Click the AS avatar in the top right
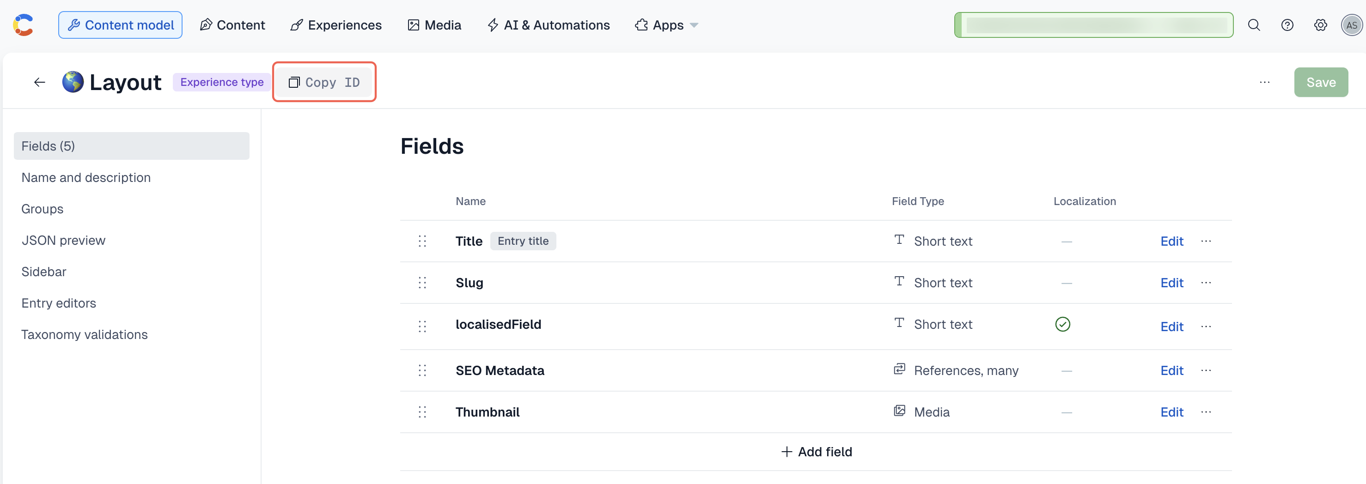This screenshot has height=484, width=1366. [x=1352, y=25]
